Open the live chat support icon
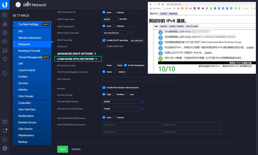Image resolution: width=258 pixels, height=155 pixels. (x=5, y=140)
